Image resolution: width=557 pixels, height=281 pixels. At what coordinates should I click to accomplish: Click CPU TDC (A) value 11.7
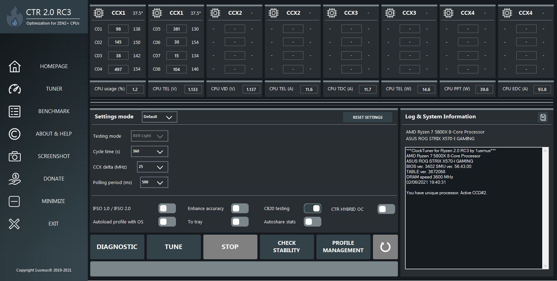[368, 89]
